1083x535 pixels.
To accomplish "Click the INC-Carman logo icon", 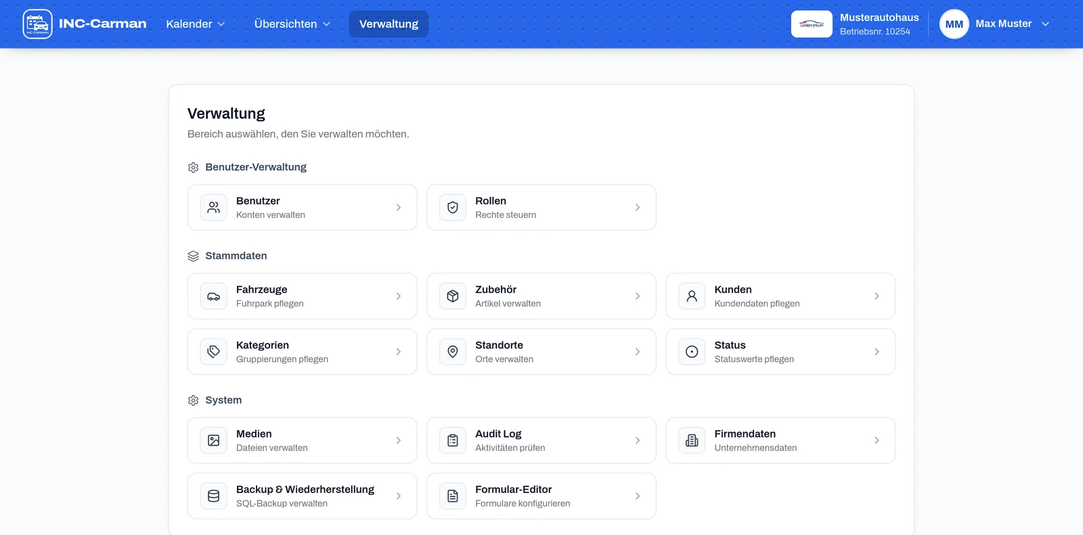I will (37, 24).
